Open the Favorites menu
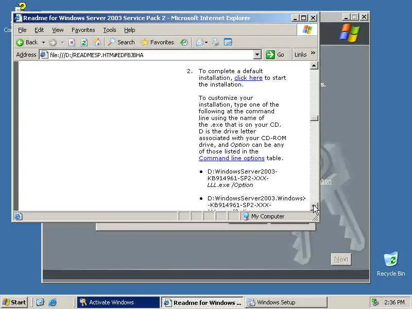 [83, 30]
